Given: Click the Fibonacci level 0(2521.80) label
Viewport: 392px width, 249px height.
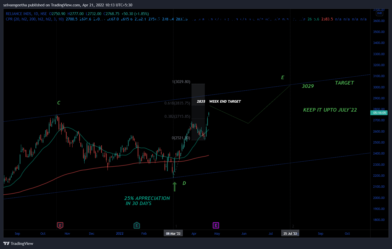Looking at the screenshot, I should click(181, 138).
